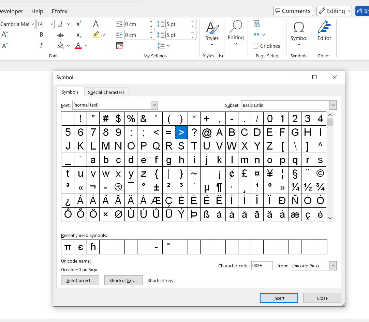
Task: Open the font name dropdown
Action: click(33, 24)
